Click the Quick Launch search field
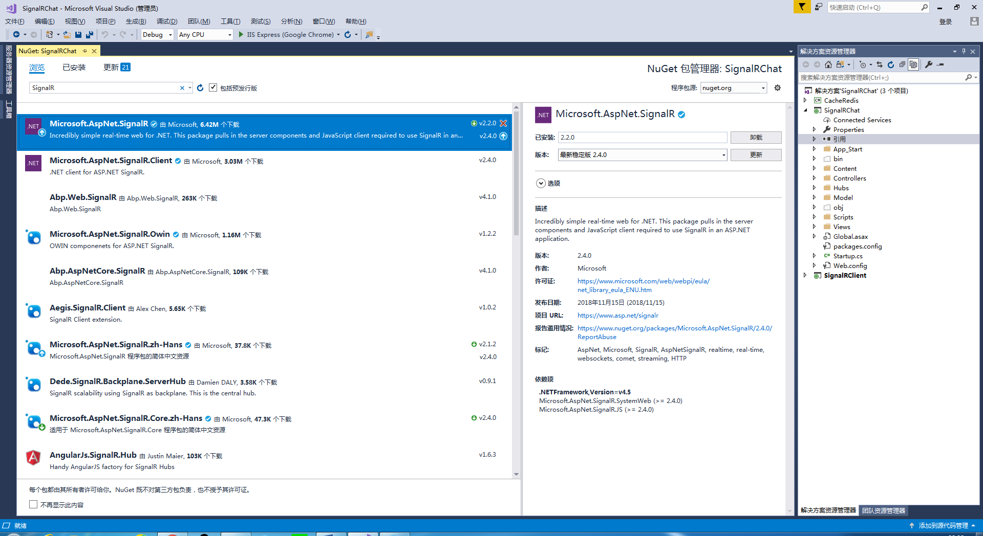The image size is (983, 536). tap(873, 7)
